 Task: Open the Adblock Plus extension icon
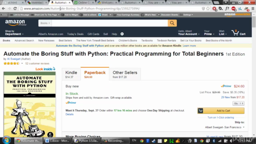point(234,9)
